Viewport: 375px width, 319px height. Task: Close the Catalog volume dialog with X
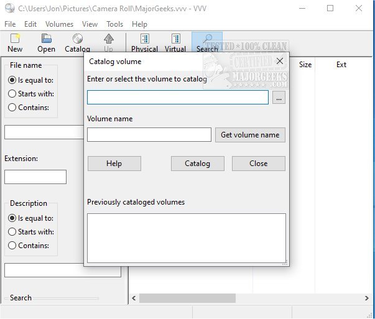279,62
